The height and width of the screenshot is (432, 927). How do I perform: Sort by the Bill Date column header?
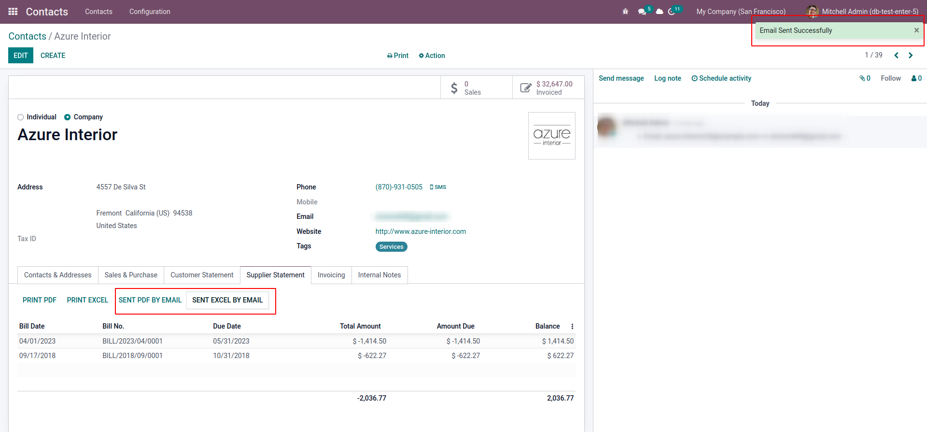pyautogui.click(x=32, y=326)
